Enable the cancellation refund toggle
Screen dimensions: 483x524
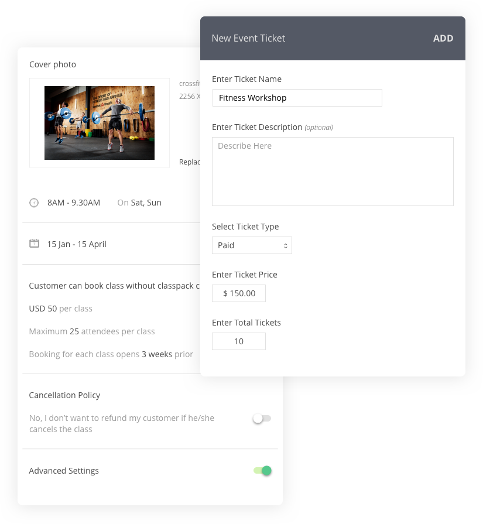click(x=262, y=419)
